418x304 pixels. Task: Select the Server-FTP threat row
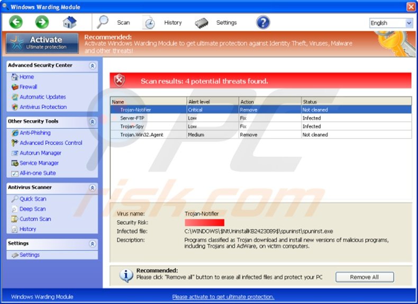click(x=261, y=118)
